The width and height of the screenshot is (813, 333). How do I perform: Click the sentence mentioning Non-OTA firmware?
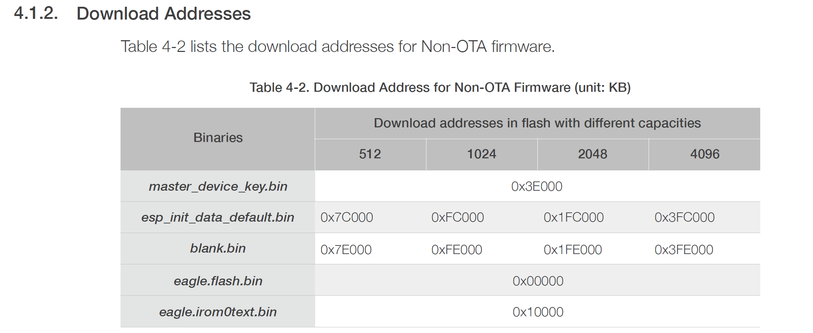(338, 47)
